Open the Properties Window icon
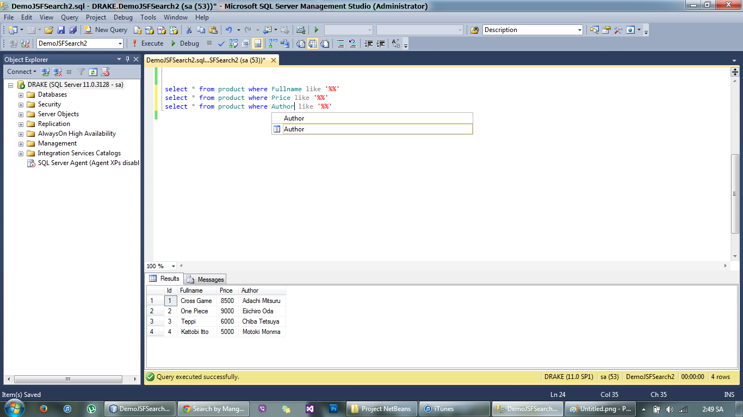This screenshot has width=743, height=417. point(606,30)
